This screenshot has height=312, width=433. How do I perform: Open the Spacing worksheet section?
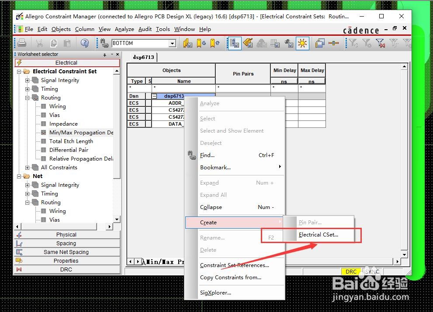click(x=67, y=243)
